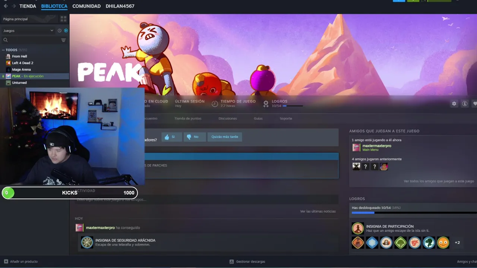Click the green tree diamond badge

click(x=400, y=243)
